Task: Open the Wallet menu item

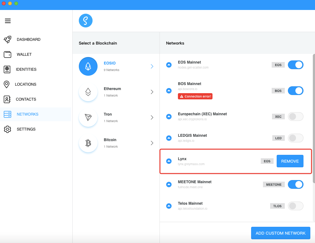Action: (35, 55)
